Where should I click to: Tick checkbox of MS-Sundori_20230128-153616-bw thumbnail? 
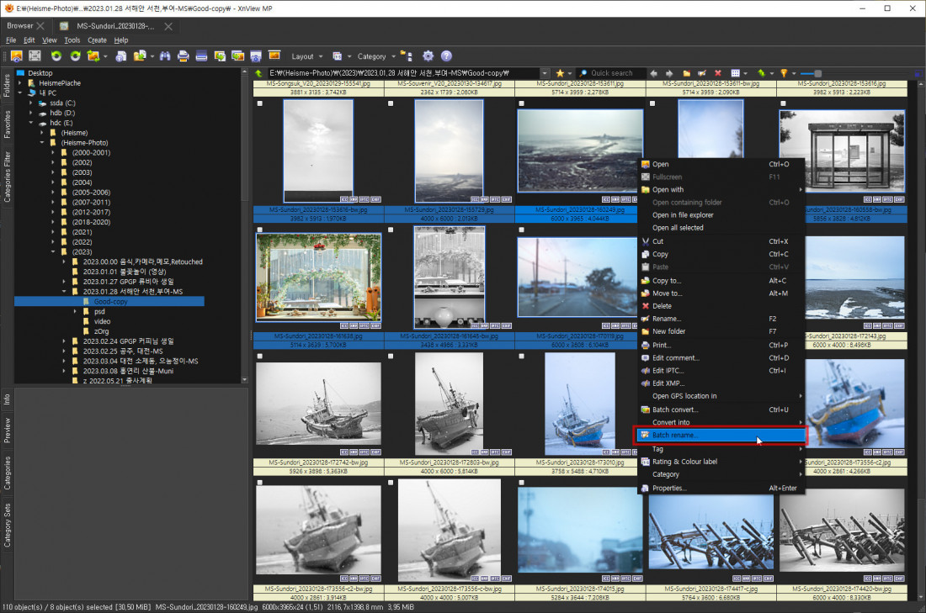click(x=260, y=103)
